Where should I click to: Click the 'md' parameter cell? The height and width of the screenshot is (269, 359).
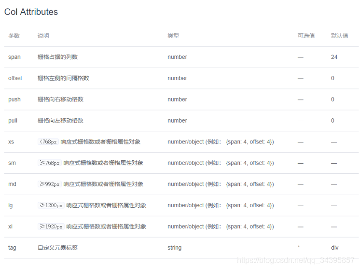[x=13, y=184]
